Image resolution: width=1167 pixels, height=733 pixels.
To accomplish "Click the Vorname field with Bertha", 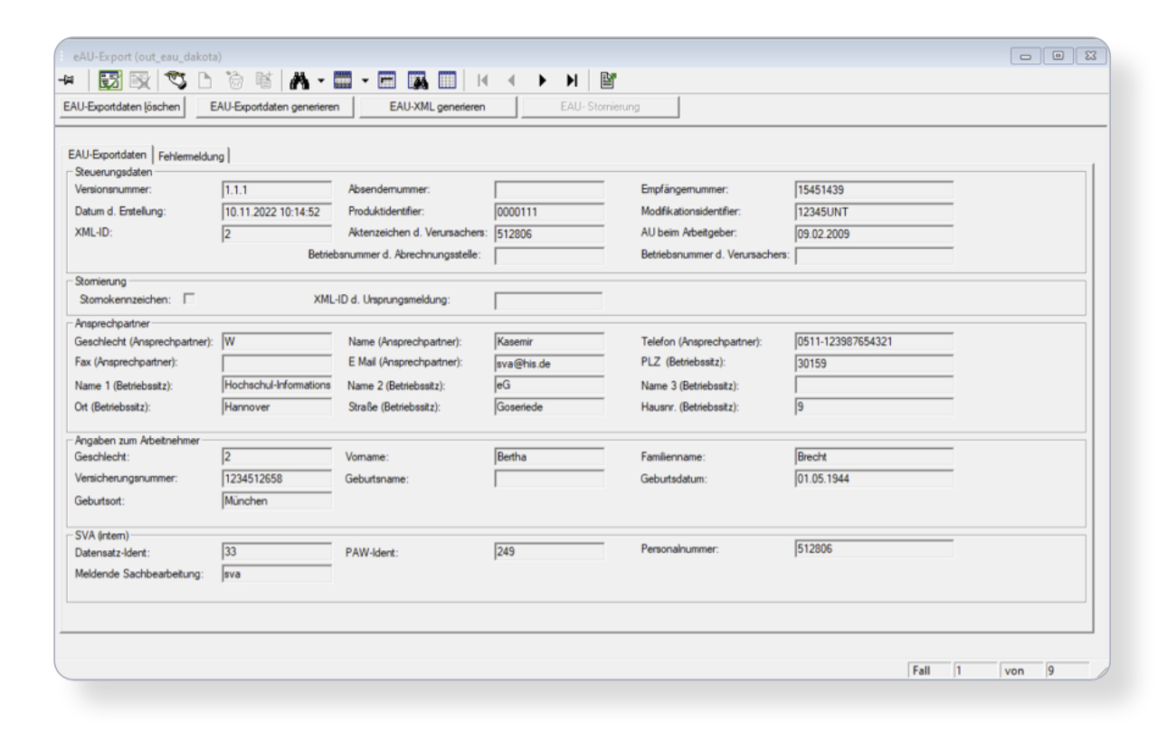I will pos(549,457).
